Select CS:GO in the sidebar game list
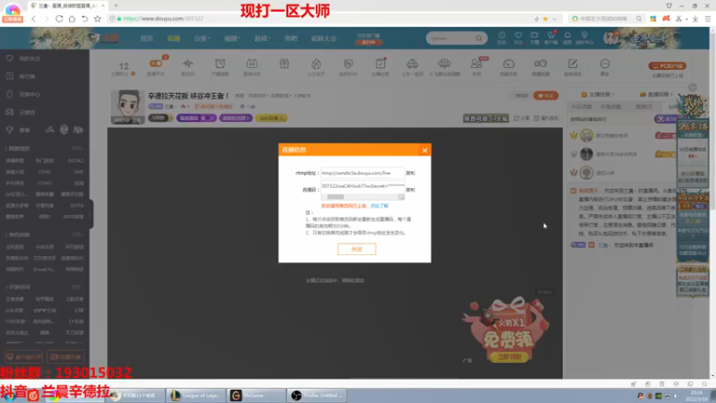716x403 pixels. 45,184
